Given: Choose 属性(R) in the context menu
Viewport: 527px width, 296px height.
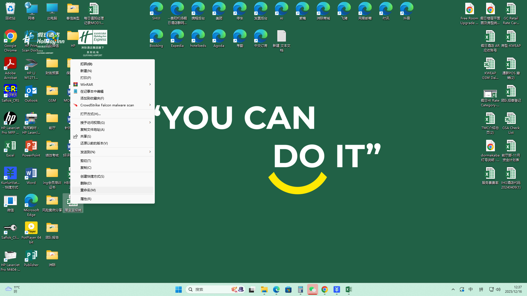Looking at the screenshot, I should click(x=86, y=199).
